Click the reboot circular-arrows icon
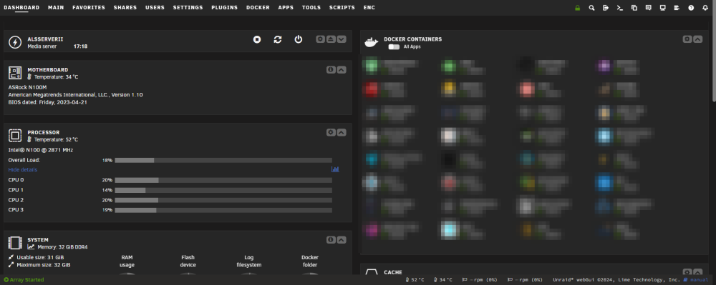 pos(278,39)
